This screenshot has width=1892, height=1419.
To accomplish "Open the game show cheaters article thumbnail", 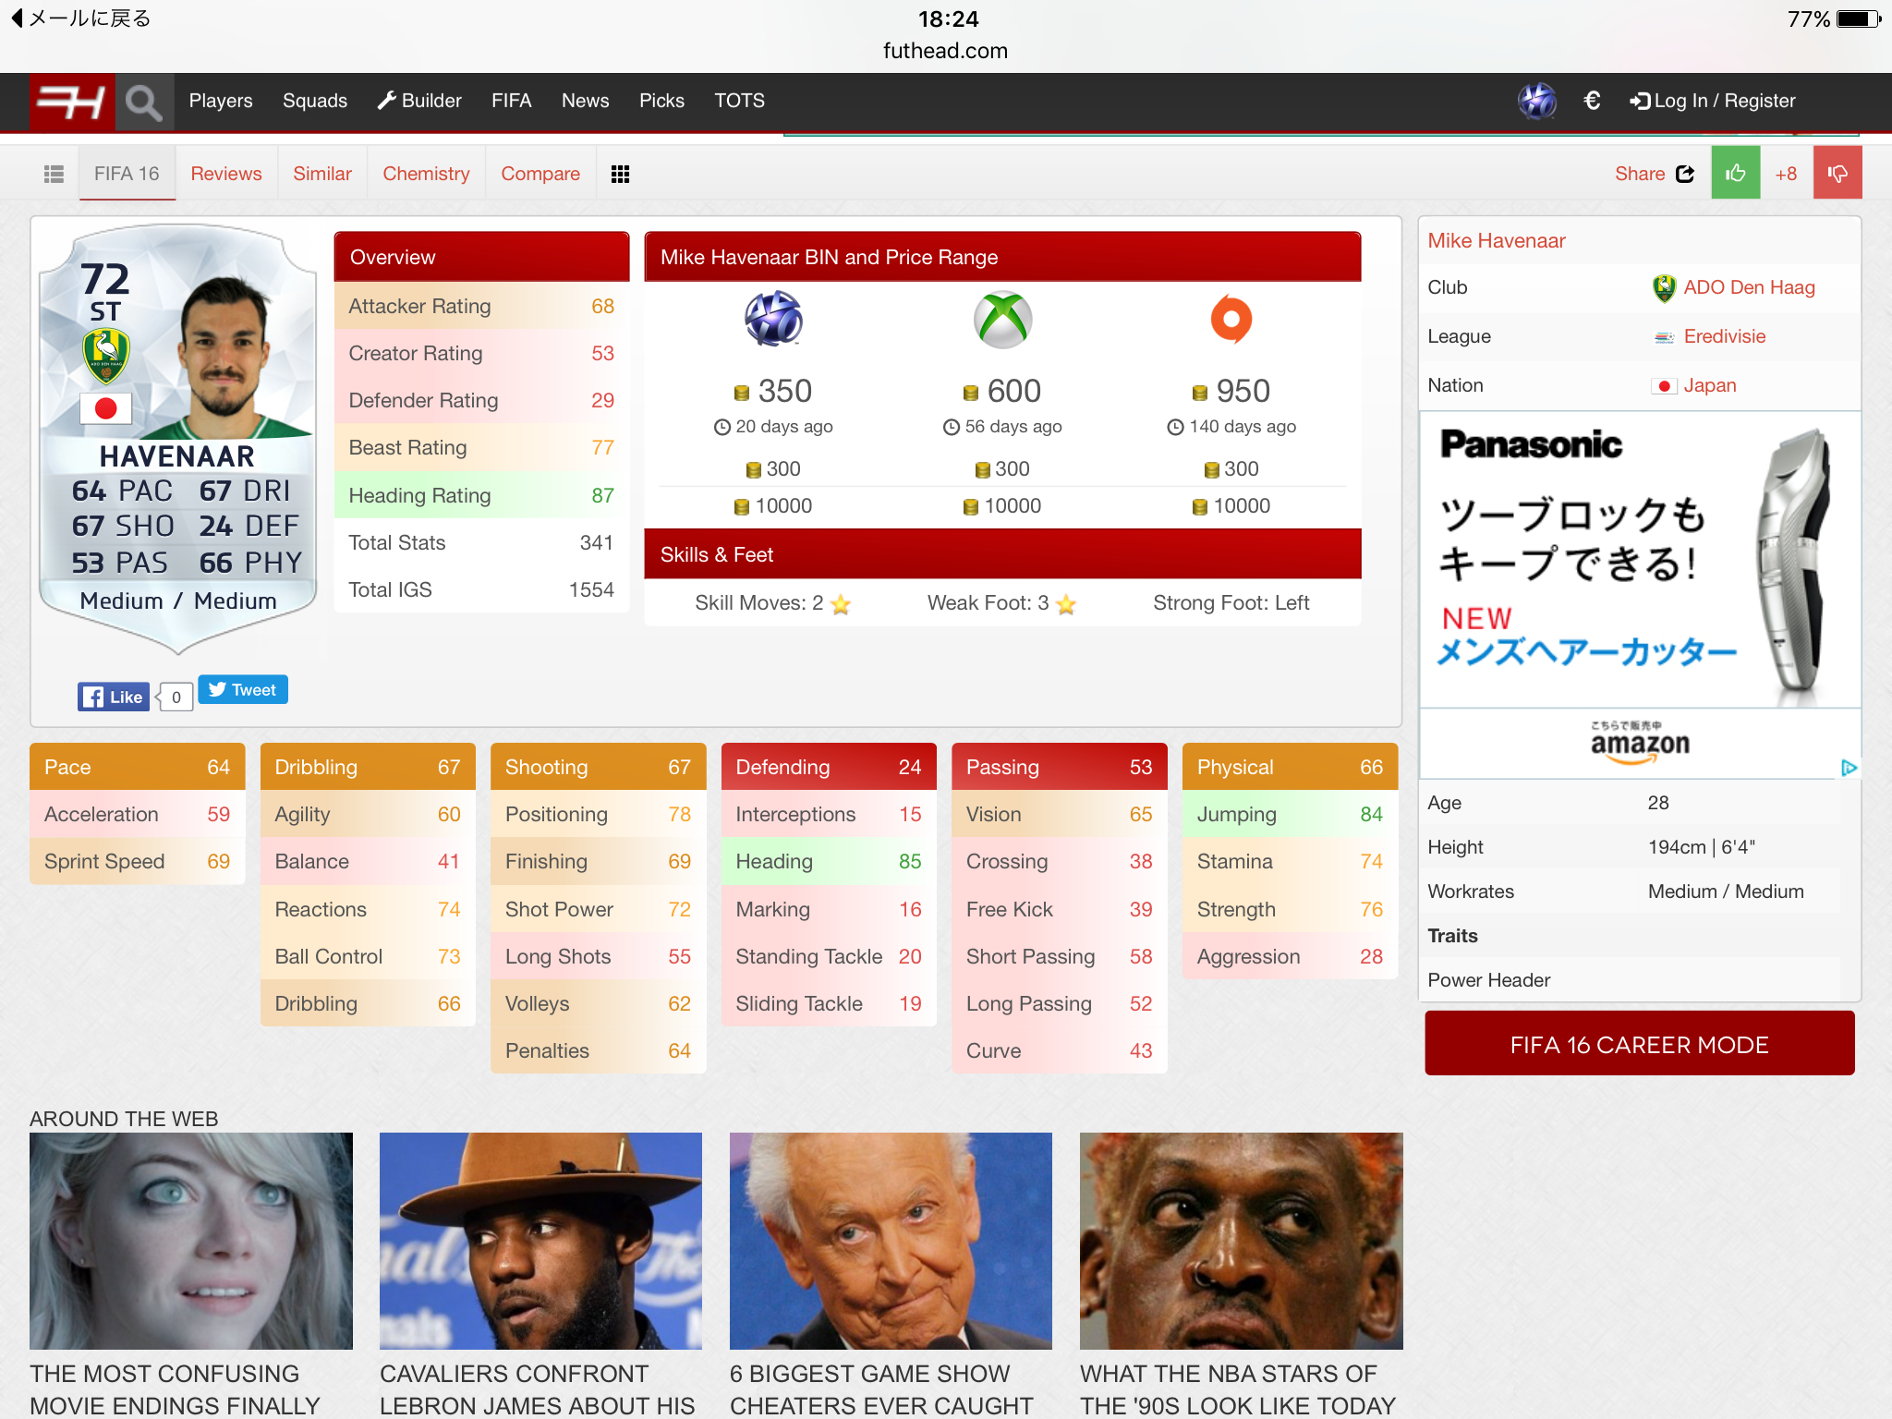I will click(x=891, y=1241).
